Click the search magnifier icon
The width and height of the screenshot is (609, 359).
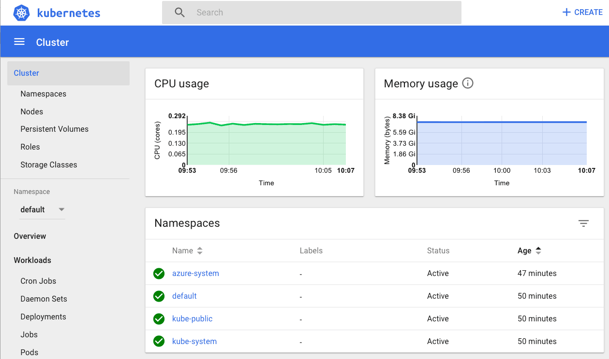point(179,13)
